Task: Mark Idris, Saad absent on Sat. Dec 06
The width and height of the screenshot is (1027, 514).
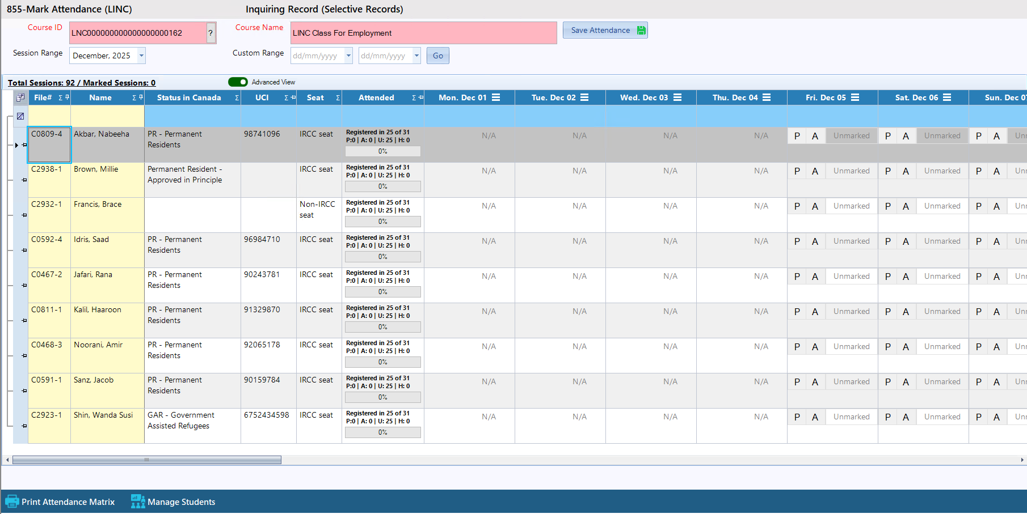Action: (x=906, y=241)
